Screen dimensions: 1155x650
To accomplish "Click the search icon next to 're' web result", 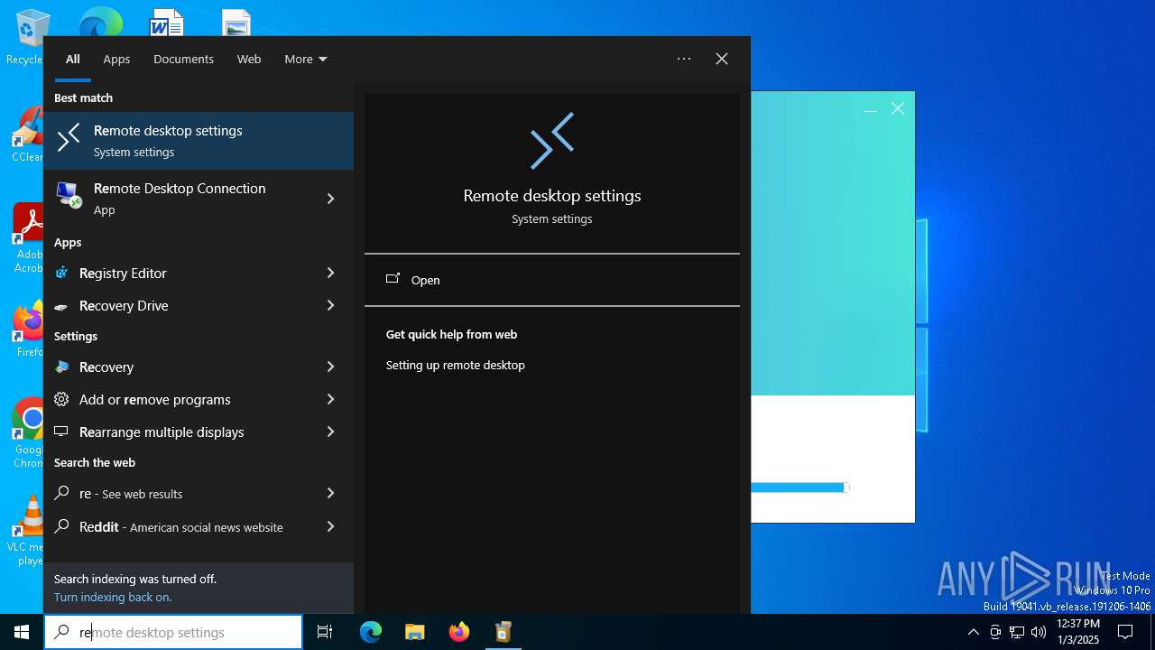I will [61, 493].
